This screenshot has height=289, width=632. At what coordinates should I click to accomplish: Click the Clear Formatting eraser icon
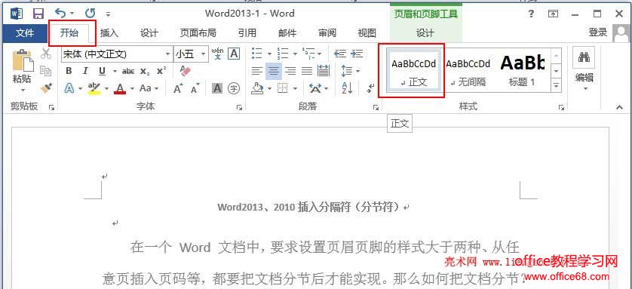pos(185,71)
